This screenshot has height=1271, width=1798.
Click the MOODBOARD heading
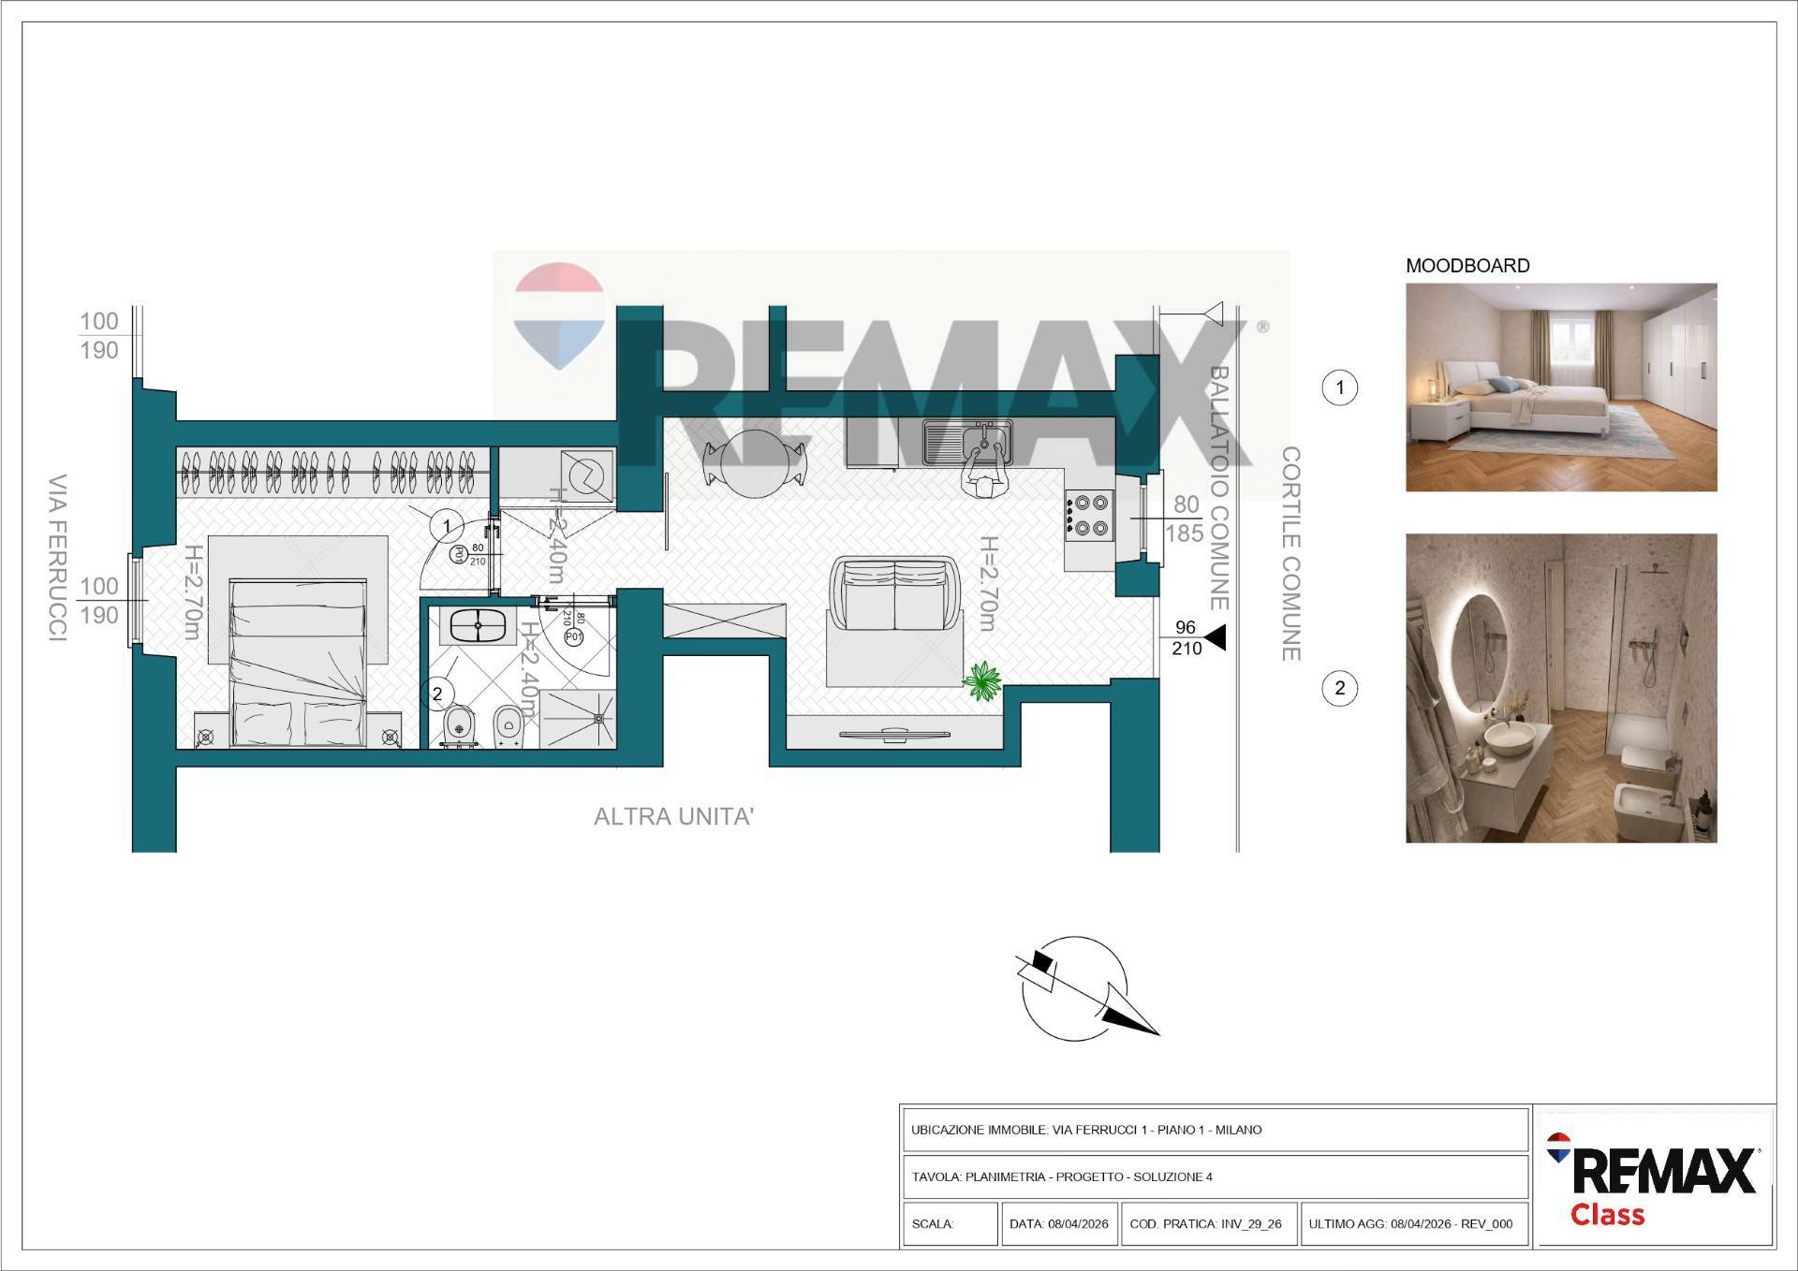(x=1467, y=266)
